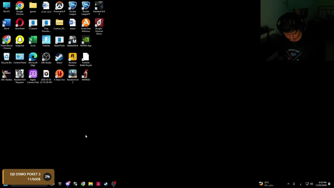Viewport: 334px width, 188px height.
Task: Open the 22°C weather widget
Action: pos(266,184)
